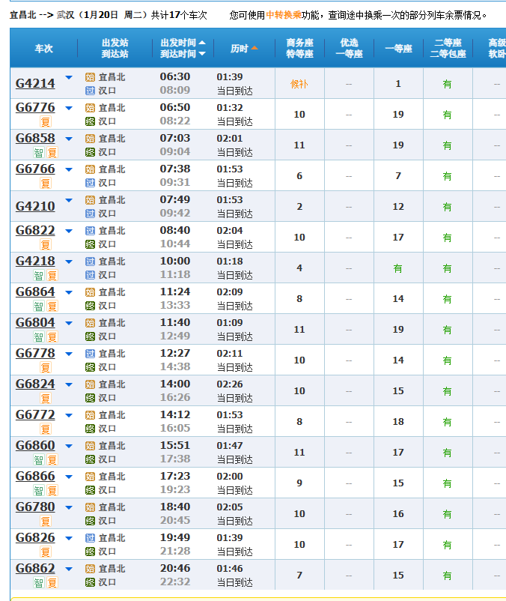Image resolution: width=506 pixels, height=601 pixels.
Task: Click the 智 icon under train G4218
Action: [39, 276]
